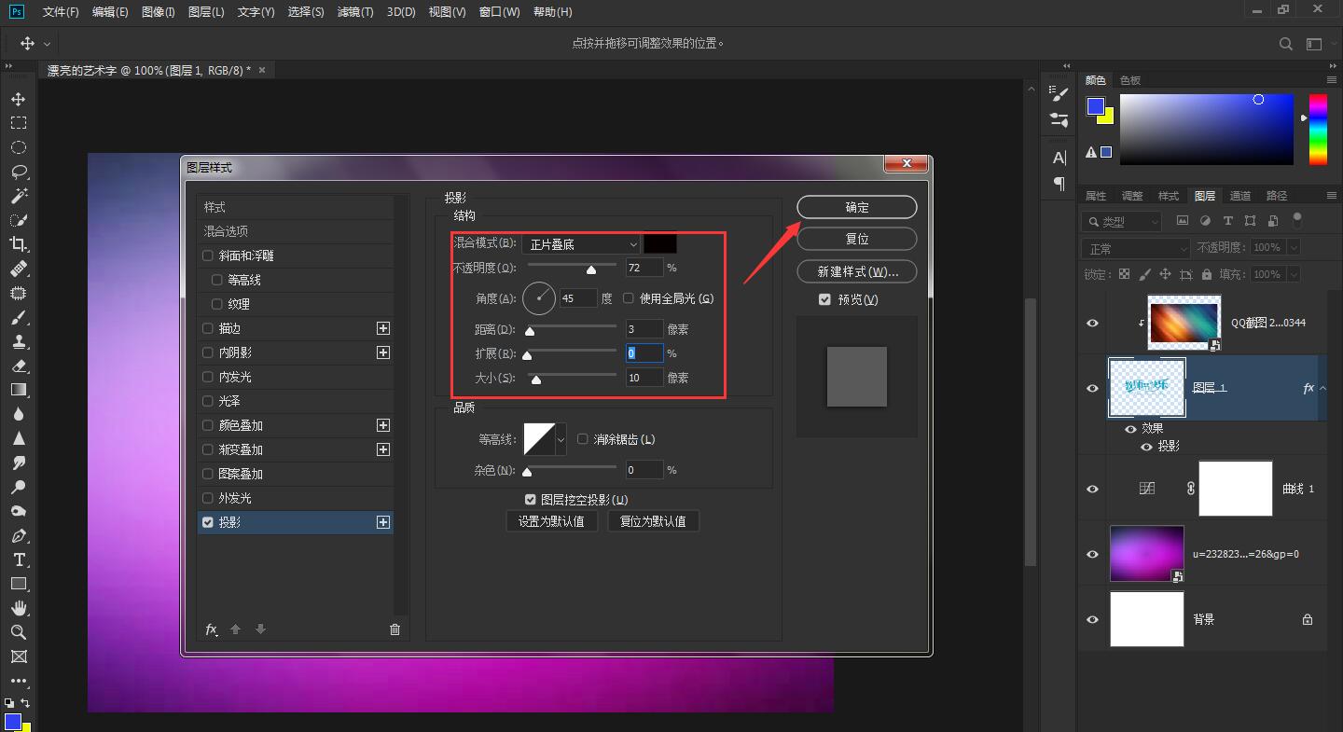The image size is (1343, 732).
Task: Switch to the 通道 tab
Action: coord(1240,196)
